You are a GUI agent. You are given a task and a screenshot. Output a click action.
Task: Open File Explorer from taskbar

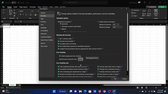80,91
